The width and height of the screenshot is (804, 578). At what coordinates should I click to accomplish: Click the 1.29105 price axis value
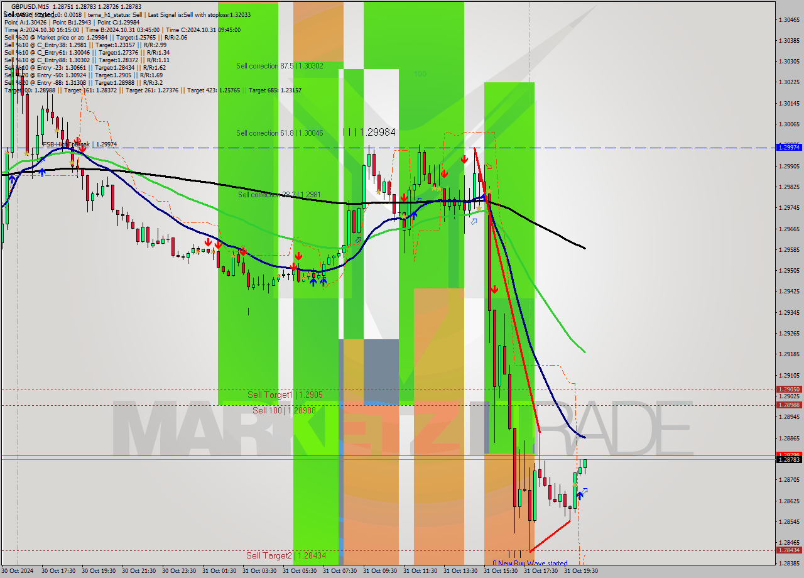789,376
